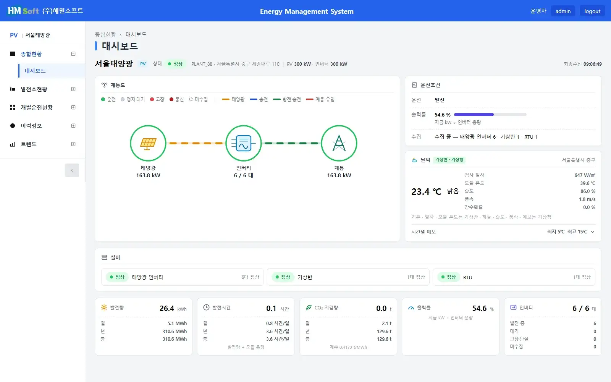
Task: Click the 계통도 diagram header icon
Action: tap(104, 85)
